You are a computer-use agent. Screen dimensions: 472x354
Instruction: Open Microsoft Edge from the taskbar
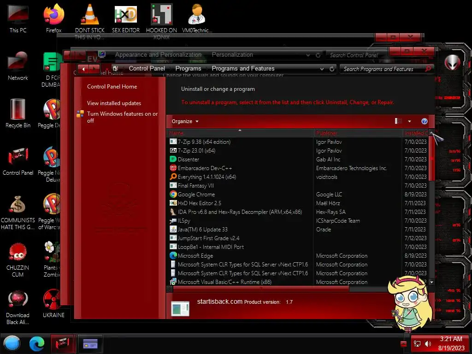click(37, 343)
